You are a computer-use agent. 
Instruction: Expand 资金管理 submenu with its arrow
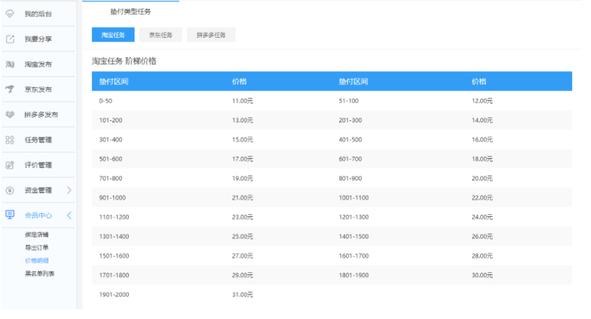click(69, 190)
